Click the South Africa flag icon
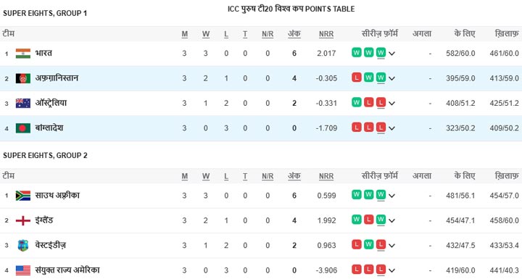 tap(23, 196)
